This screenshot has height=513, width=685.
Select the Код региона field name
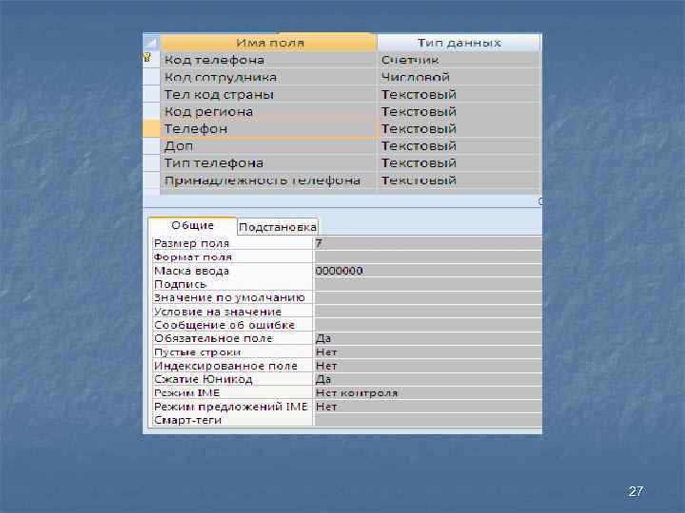(x=268, y=112)
